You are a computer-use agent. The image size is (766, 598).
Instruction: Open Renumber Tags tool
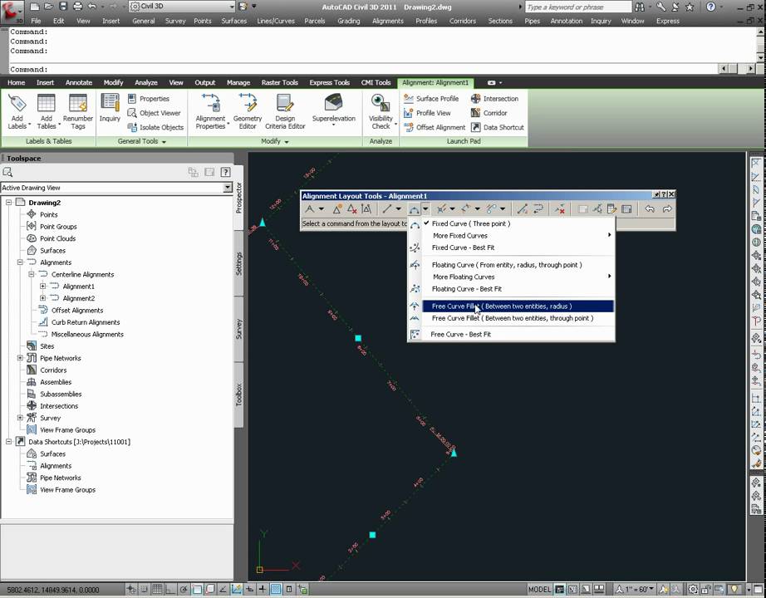coord(77,111)
